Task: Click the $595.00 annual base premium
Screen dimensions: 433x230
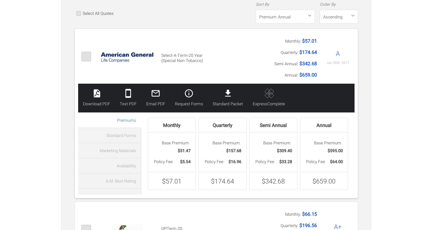Action: 335,151
